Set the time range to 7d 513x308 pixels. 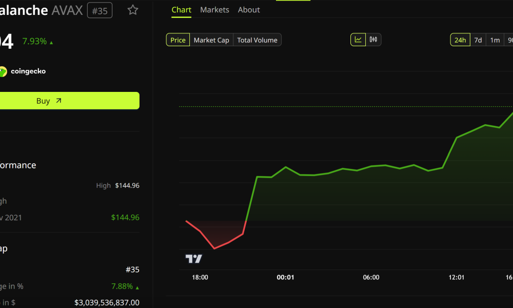478,40
